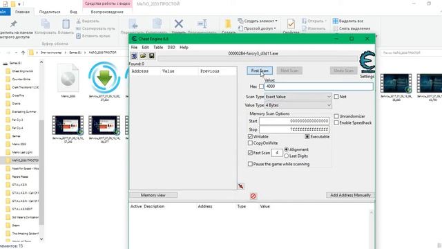Click the Rename icon in Explorer ribbon
This screenshot has width=442, height=249.
point(202,24)
